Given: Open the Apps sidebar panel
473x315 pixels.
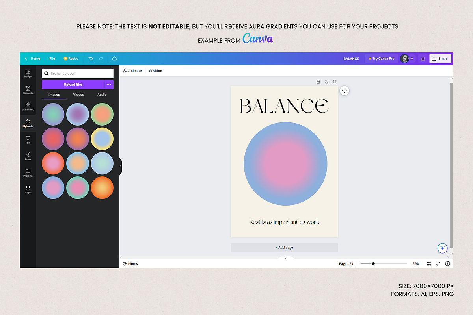Looking at the screenshot, I should (28, 189).
